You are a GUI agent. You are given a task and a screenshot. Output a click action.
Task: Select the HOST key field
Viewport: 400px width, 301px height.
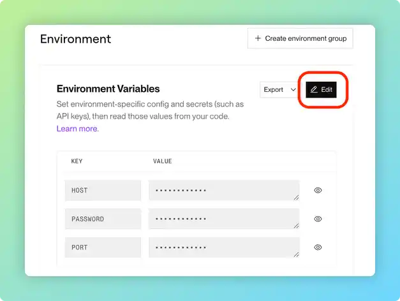pos(103,190)
